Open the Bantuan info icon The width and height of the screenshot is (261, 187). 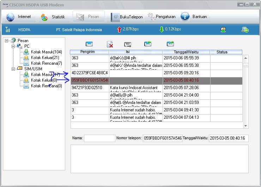[185, 17]
